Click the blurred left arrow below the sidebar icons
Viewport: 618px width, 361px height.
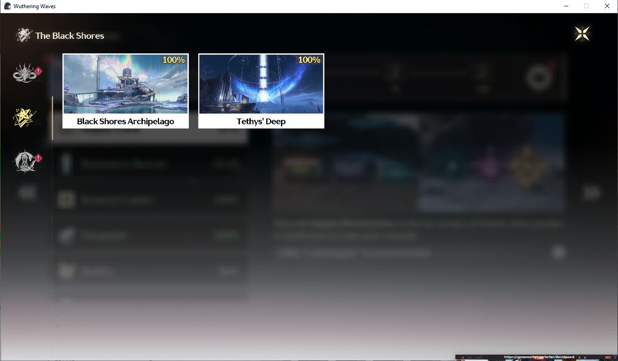pyautogui.click(x=27, y=193)
